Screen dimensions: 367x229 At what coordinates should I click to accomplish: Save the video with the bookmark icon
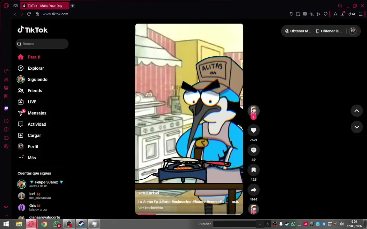click(x=254, y=170)
